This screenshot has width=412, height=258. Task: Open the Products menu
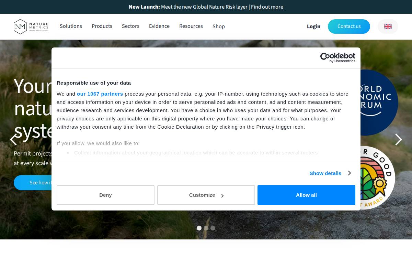coord(102,26)
